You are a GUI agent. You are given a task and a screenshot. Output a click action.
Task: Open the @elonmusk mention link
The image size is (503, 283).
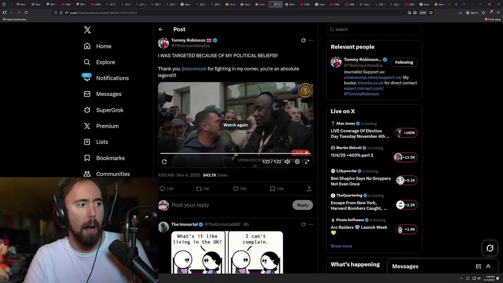click(x=194, y=69)
